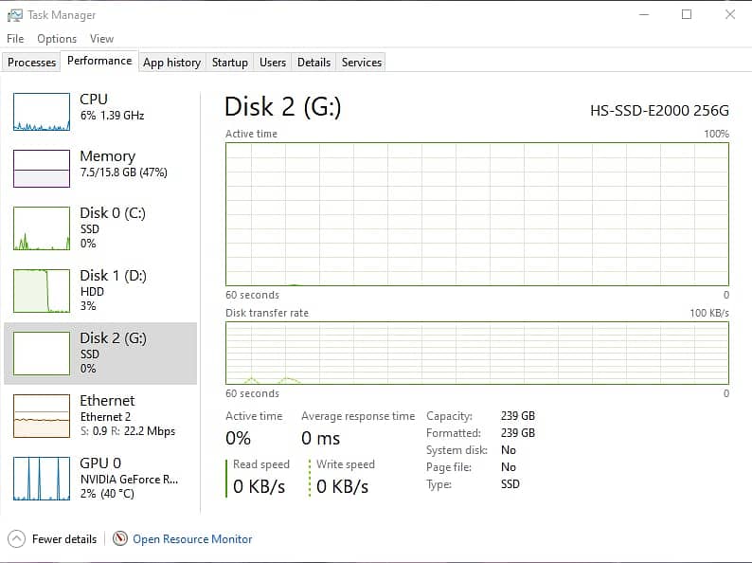Click the 3% value under Disk 1 HDD

tap(88, 306)
